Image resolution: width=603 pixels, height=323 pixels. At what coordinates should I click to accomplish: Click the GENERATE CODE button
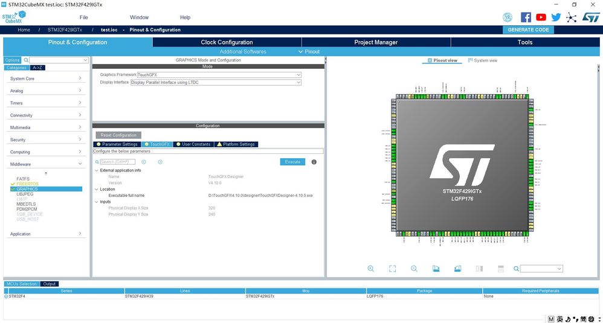pos(528,30)
